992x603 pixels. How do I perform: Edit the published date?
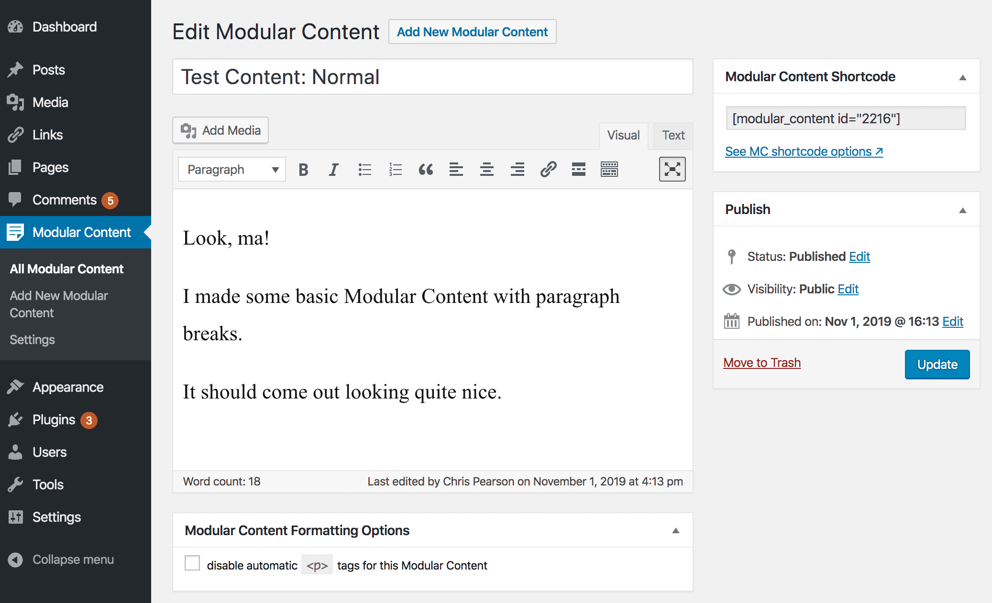point(953,322)
